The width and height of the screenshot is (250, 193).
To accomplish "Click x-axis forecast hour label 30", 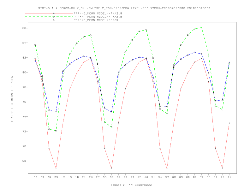I will click(x=104, y=177).
